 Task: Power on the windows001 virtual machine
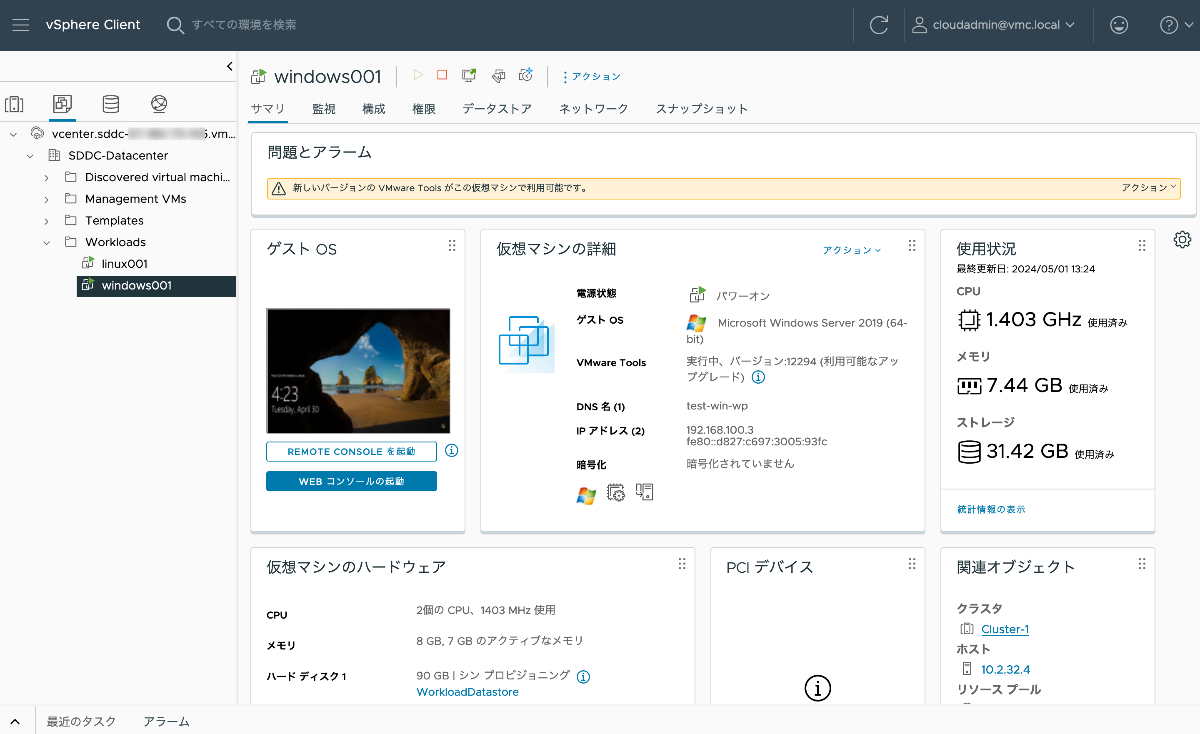(x=418, y=75)
